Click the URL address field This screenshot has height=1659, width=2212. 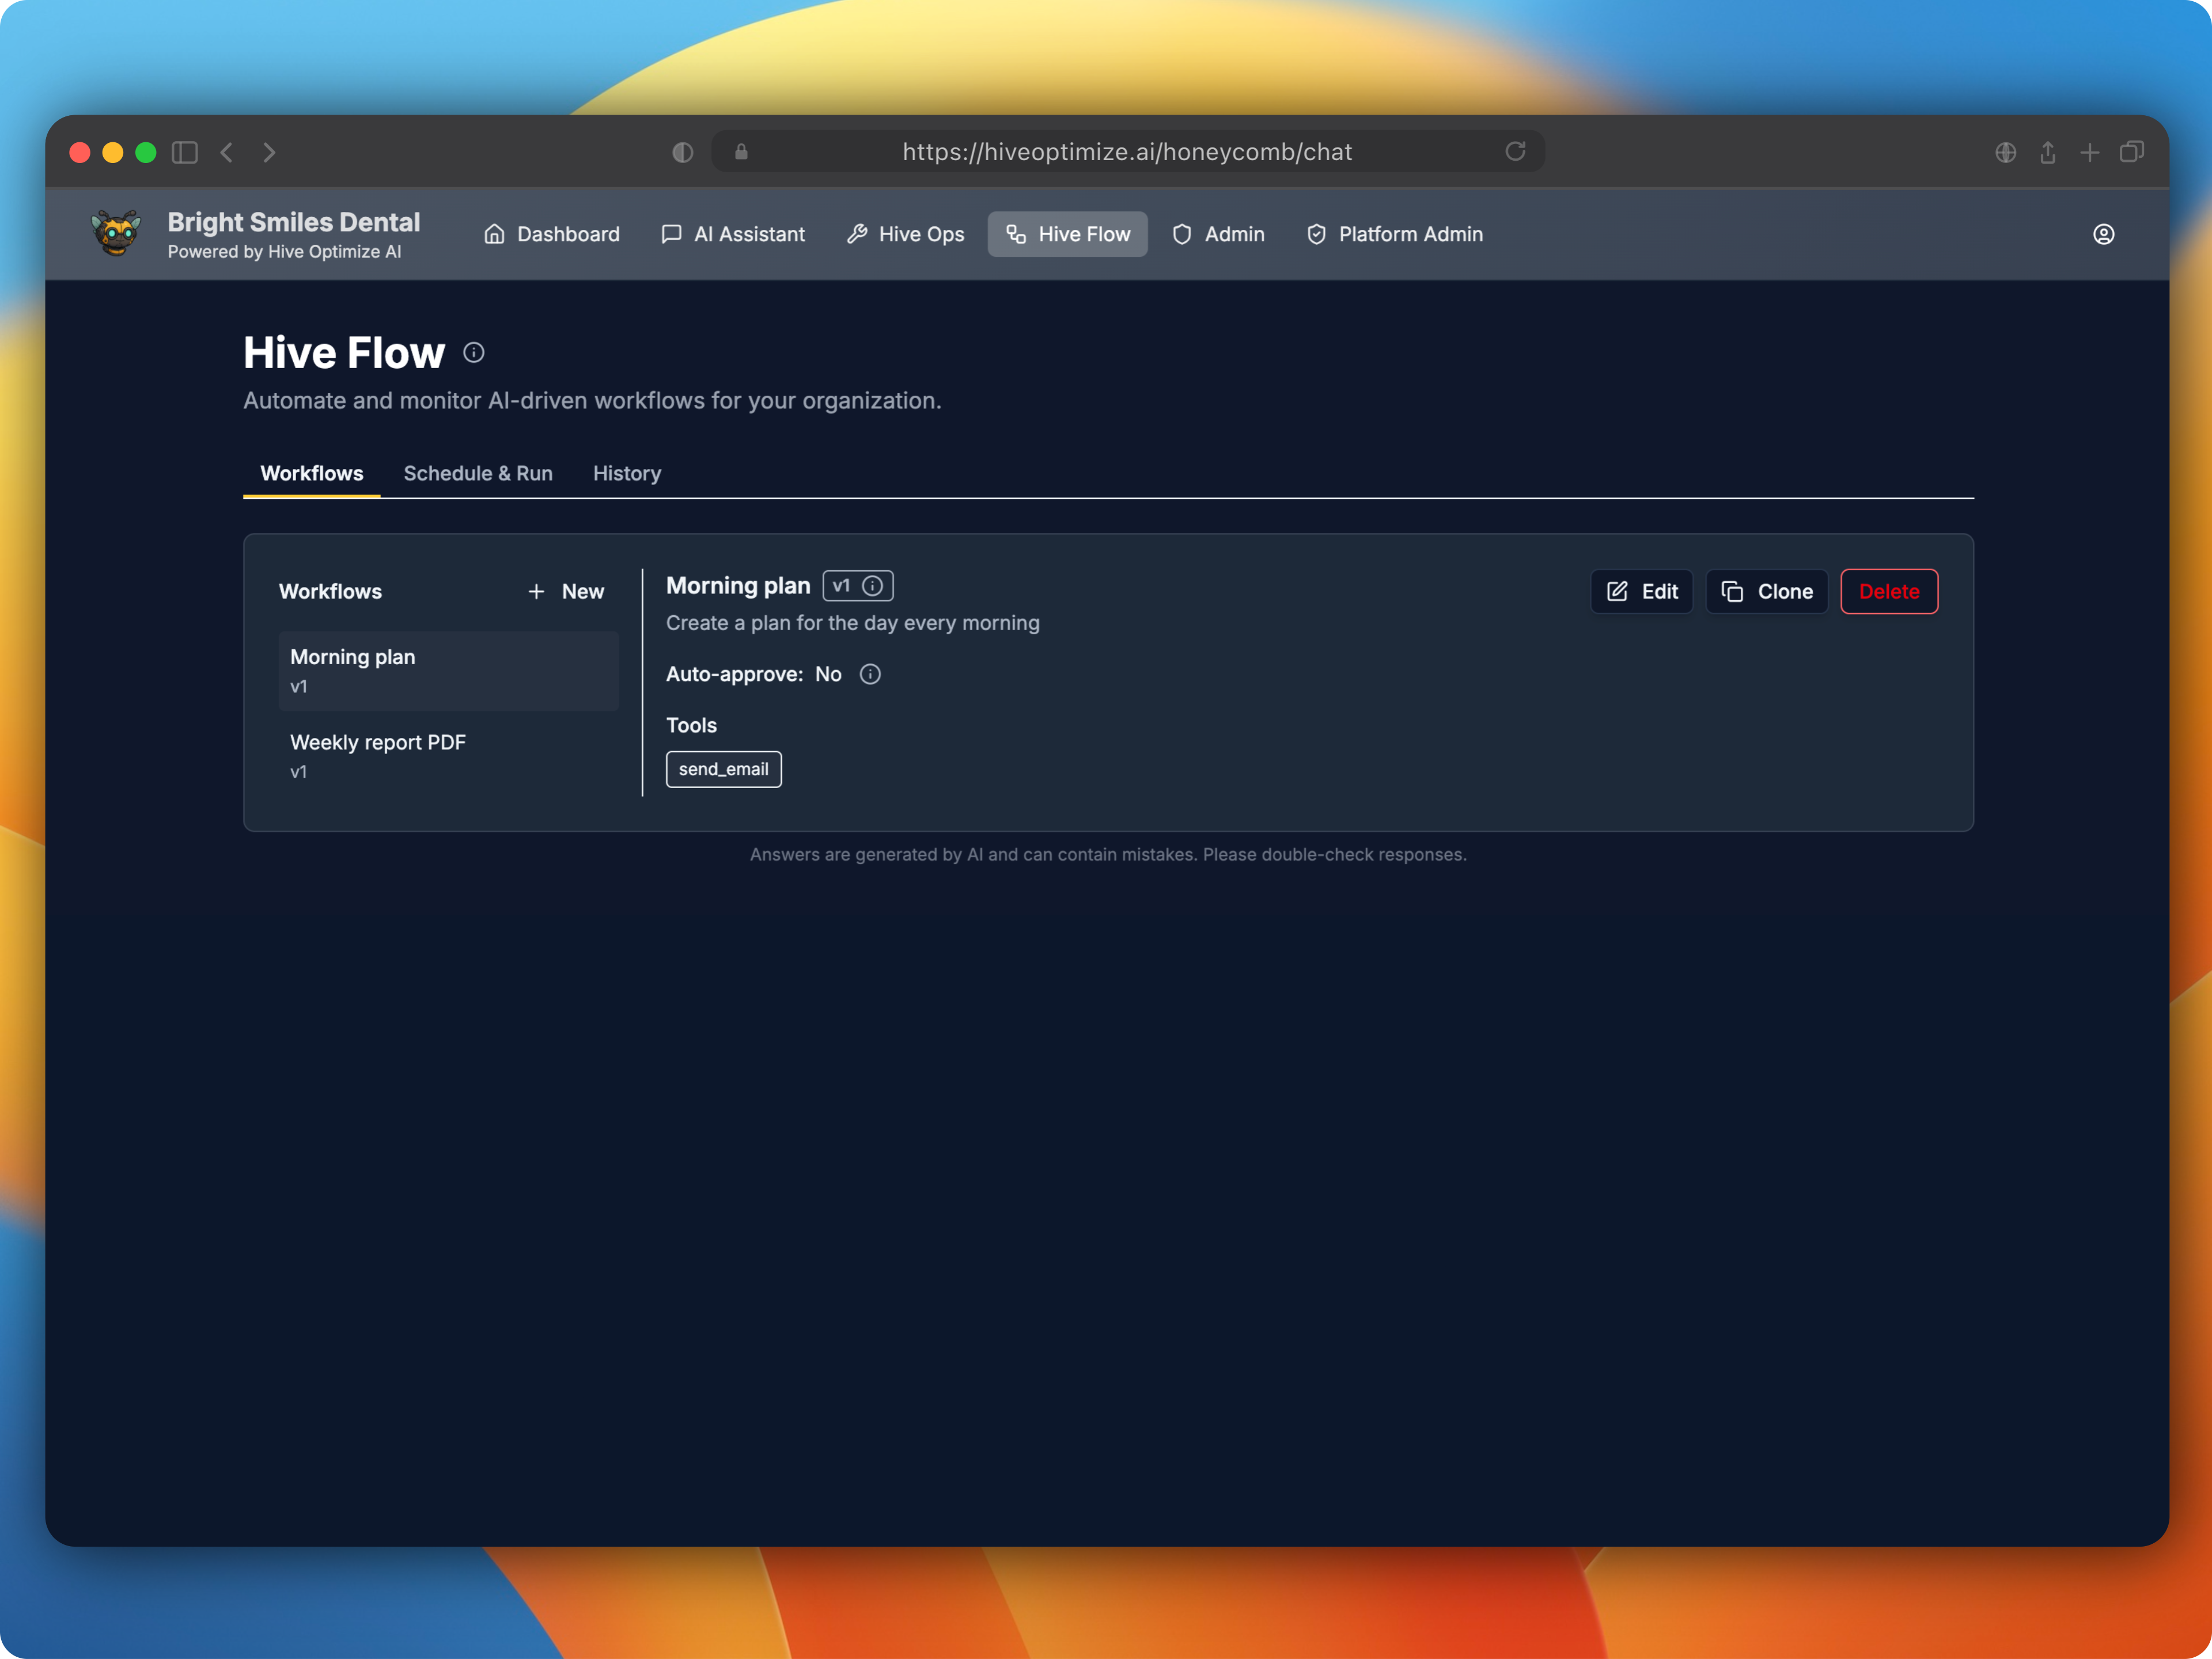click(1127, 152)
